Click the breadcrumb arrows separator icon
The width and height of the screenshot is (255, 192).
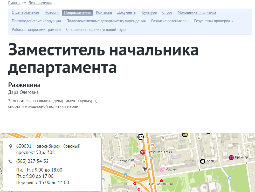click(24, 3)
